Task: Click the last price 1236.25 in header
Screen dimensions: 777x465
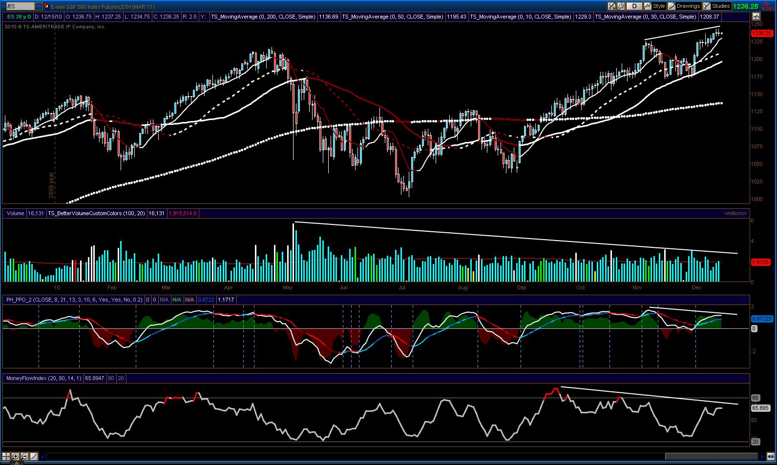Action: [745, 6]
